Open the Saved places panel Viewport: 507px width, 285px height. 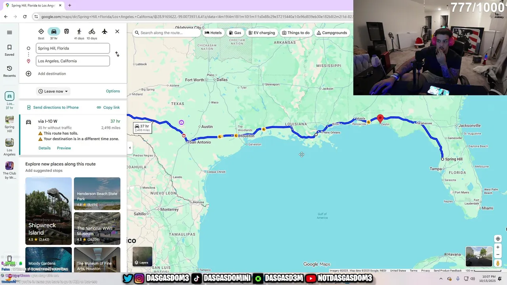click(x=10, y=50)
